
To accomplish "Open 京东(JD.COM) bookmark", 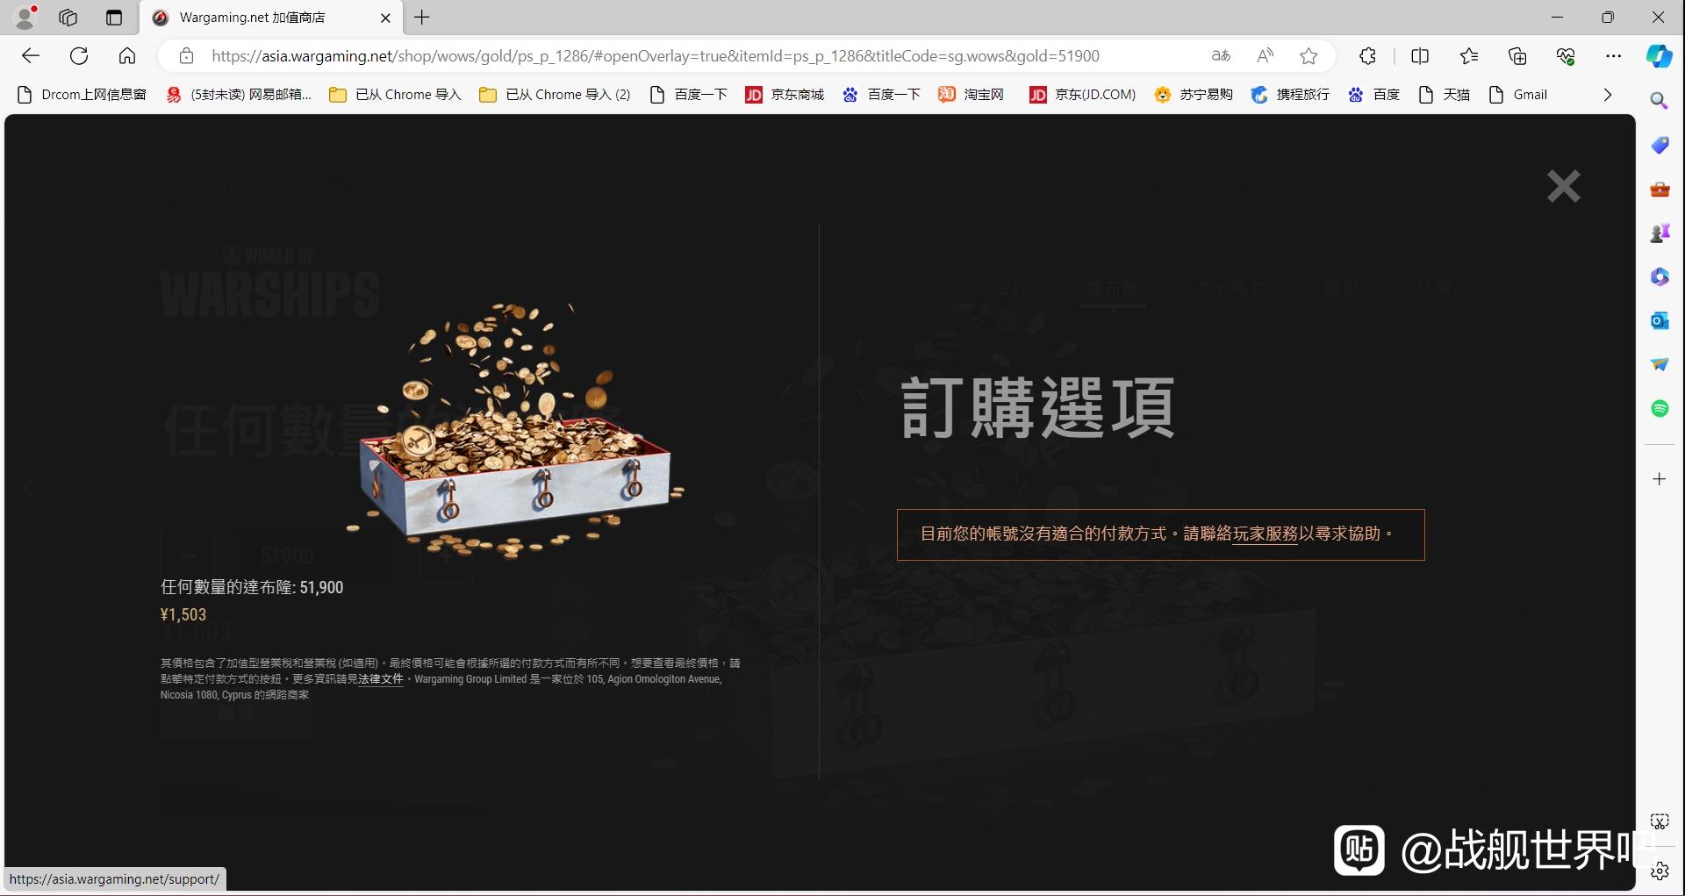I will [1082, 95].
